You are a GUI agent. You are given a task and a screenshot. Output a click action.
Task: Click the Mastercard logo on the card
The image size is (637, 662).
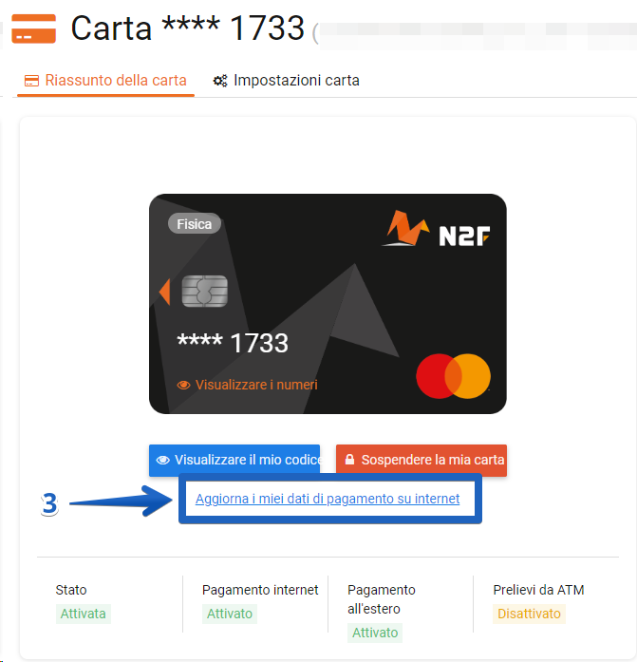453,376
